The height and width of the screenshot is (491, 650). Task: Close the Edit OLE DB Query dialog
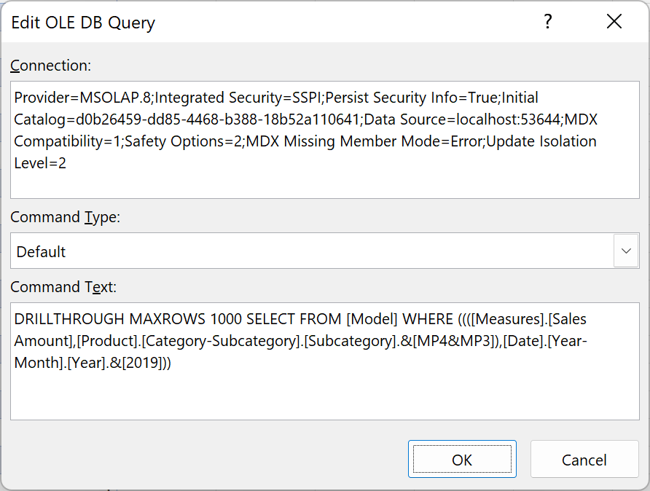click(x=614, y=22)
